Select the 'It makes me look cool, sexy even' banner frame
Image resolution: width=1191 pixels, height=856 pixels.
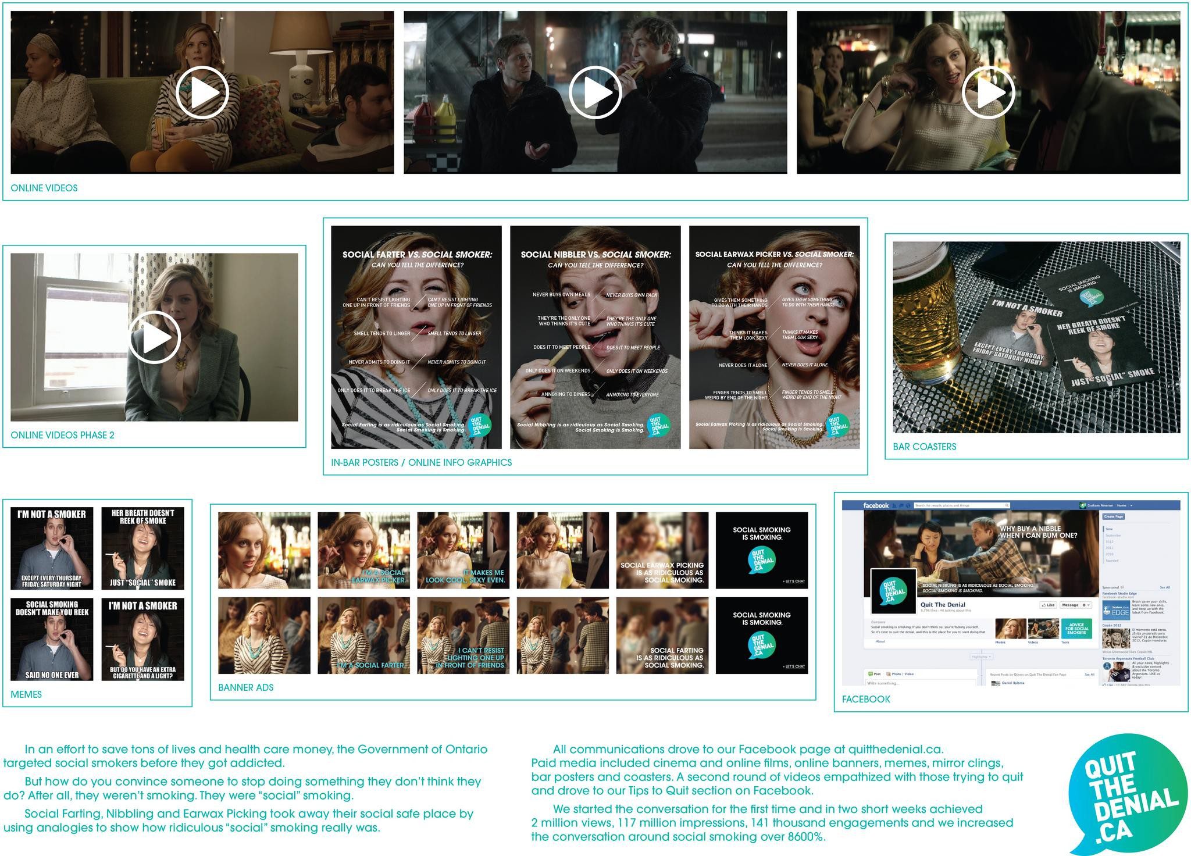[x=463, y=550]
